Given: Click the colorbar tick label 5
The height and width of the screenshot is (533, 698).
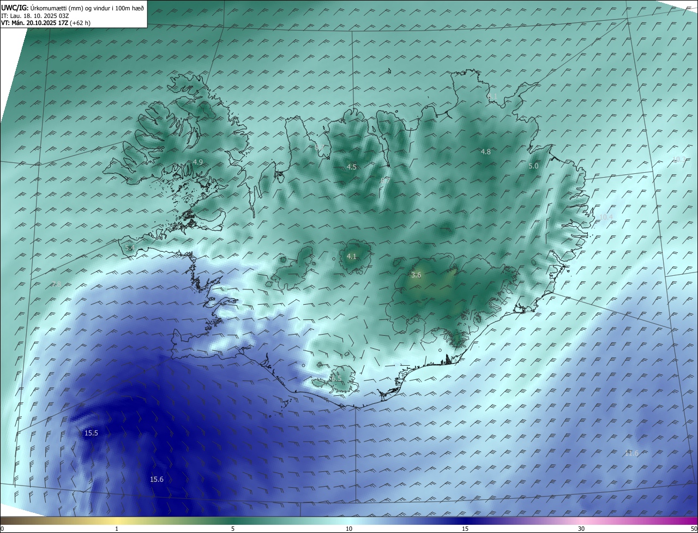Looking at the screenshot, I should tap(233, 529).
